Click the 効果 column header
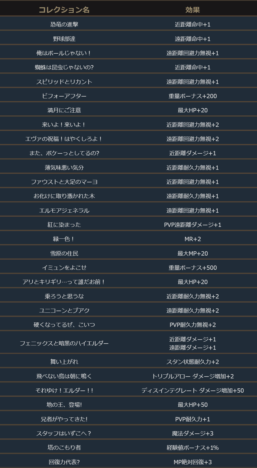Screen dimensions: 257x468 192,10
